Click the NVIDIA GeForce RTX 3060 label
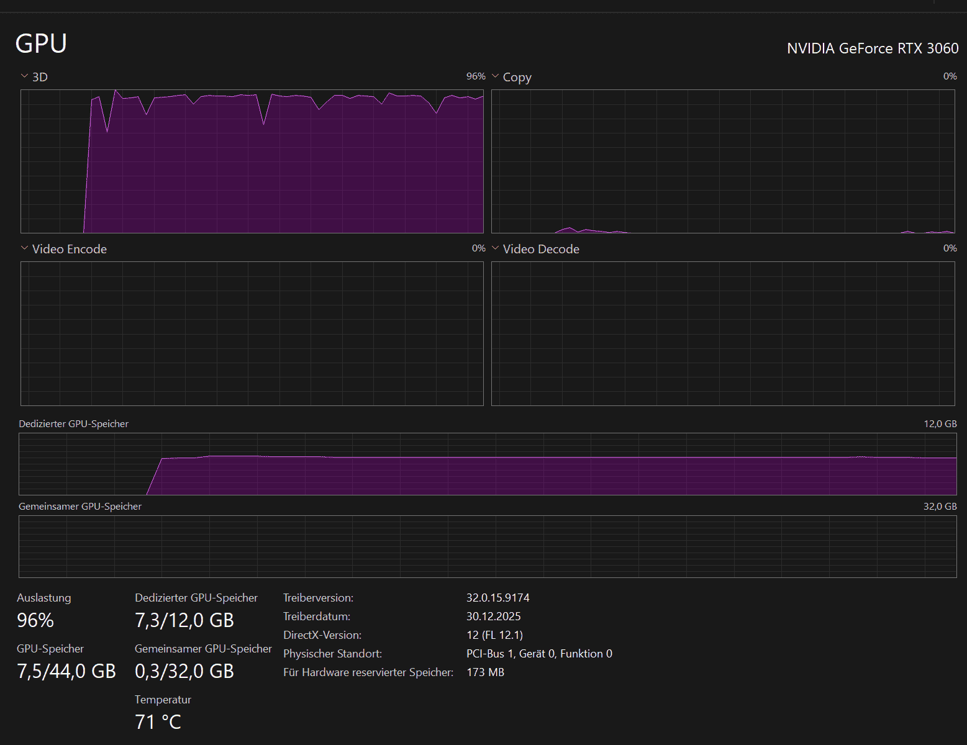 pos(872,48)
